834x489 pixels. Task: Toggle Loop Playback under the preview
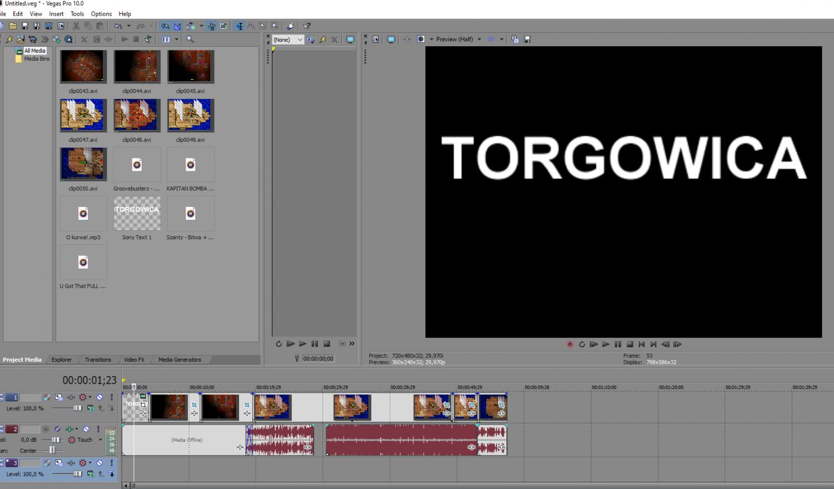[x=582, y=344]
